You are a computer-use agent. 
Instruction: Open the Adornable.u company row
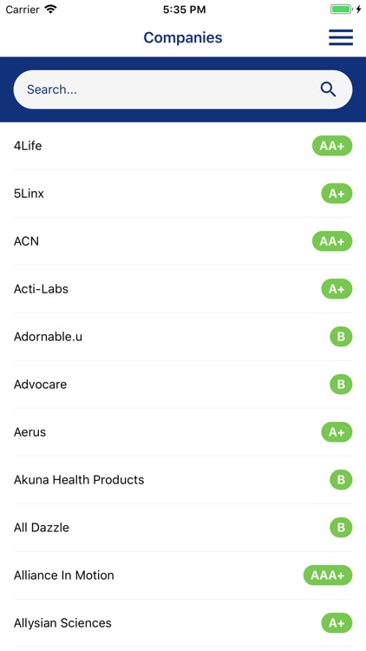click(x=183, y=337)
